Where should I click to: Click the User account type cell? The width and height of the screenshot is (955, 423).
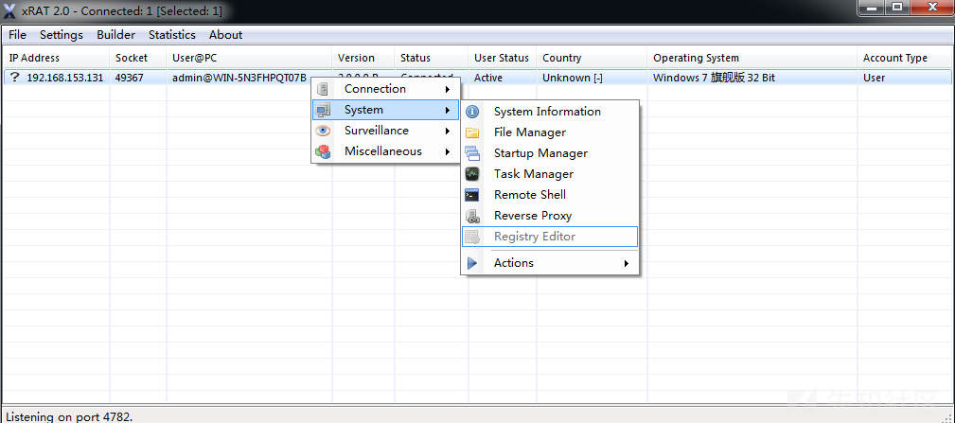point(874,78)
